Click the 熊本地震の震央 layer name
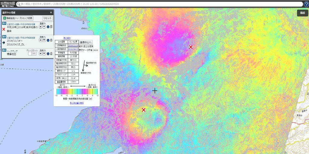 tap(22, 29)
